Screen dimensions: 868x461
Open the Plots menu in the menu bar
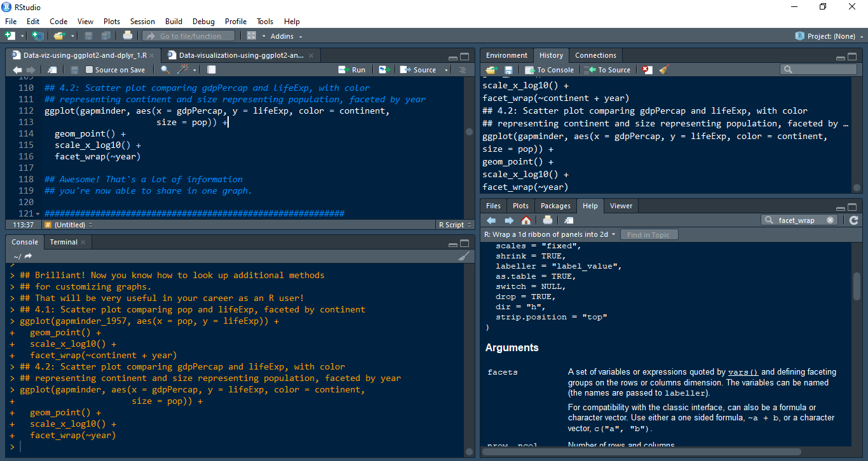coord(112,22)
